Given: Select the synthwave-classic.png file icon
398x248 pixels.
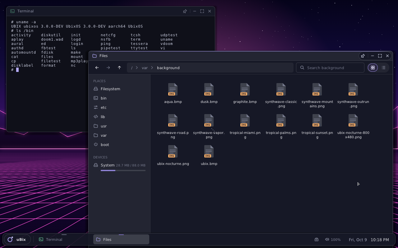Looking at the screenshot, I should (281, 89).
